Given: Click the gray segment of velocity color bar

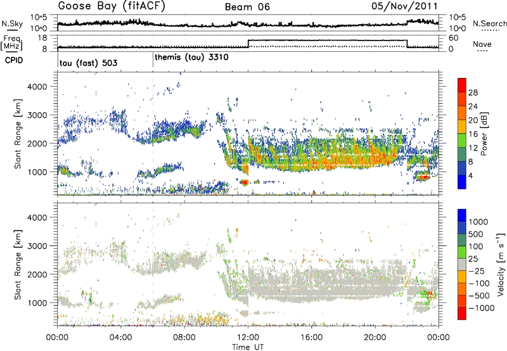Looking at the screenshot, I should pos(462,265).
